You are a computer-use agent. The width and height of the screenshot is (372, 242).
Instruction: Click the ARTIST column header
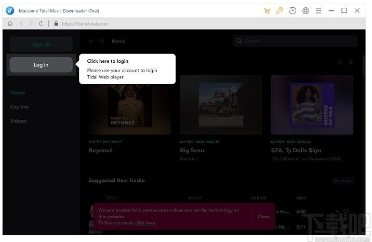[195, 198]
